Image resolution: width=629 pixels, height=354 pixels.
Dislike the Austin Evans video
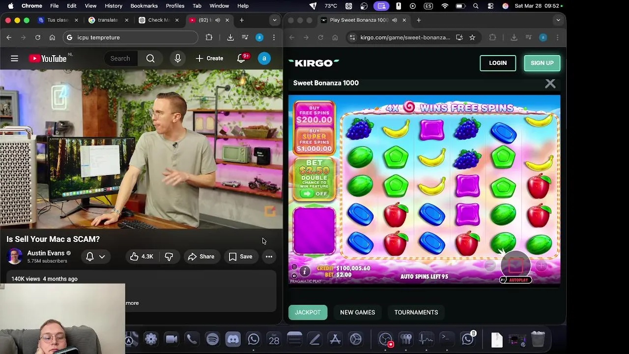[x=169, y=257]
